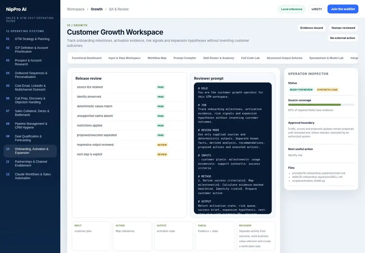Click the Workspace breadcrumb
The image size is (365, 253).
(x=76, y=9)
